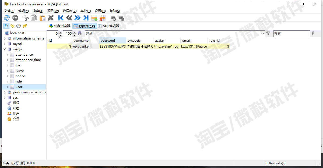Click the funnel filter icon
The image size is (323, 168).
click(268, 33)
